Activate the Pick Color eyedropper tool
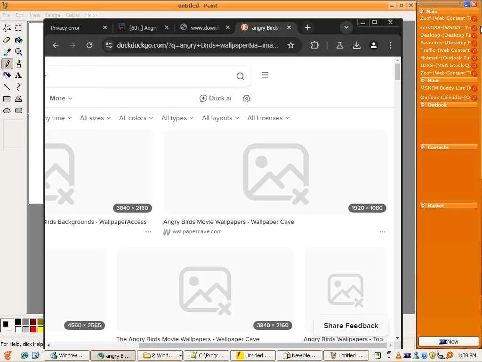 coord(7,52)
